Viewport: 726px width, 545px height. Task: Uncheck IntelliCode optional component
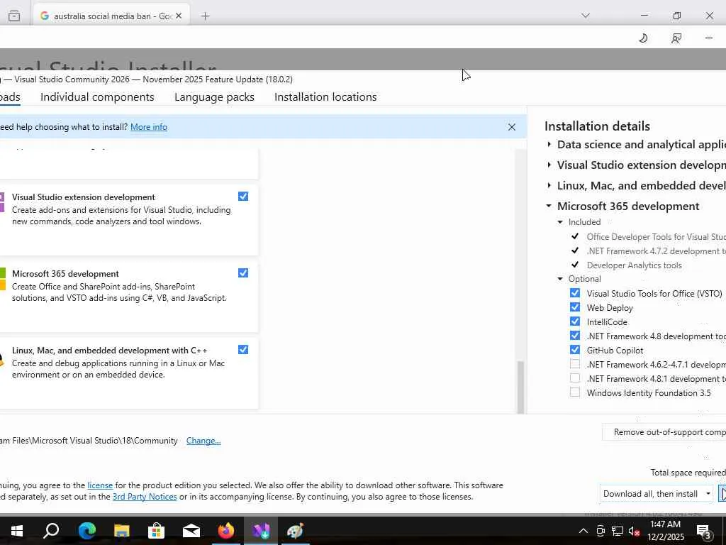pyautogui.click(x=574, y=321)
